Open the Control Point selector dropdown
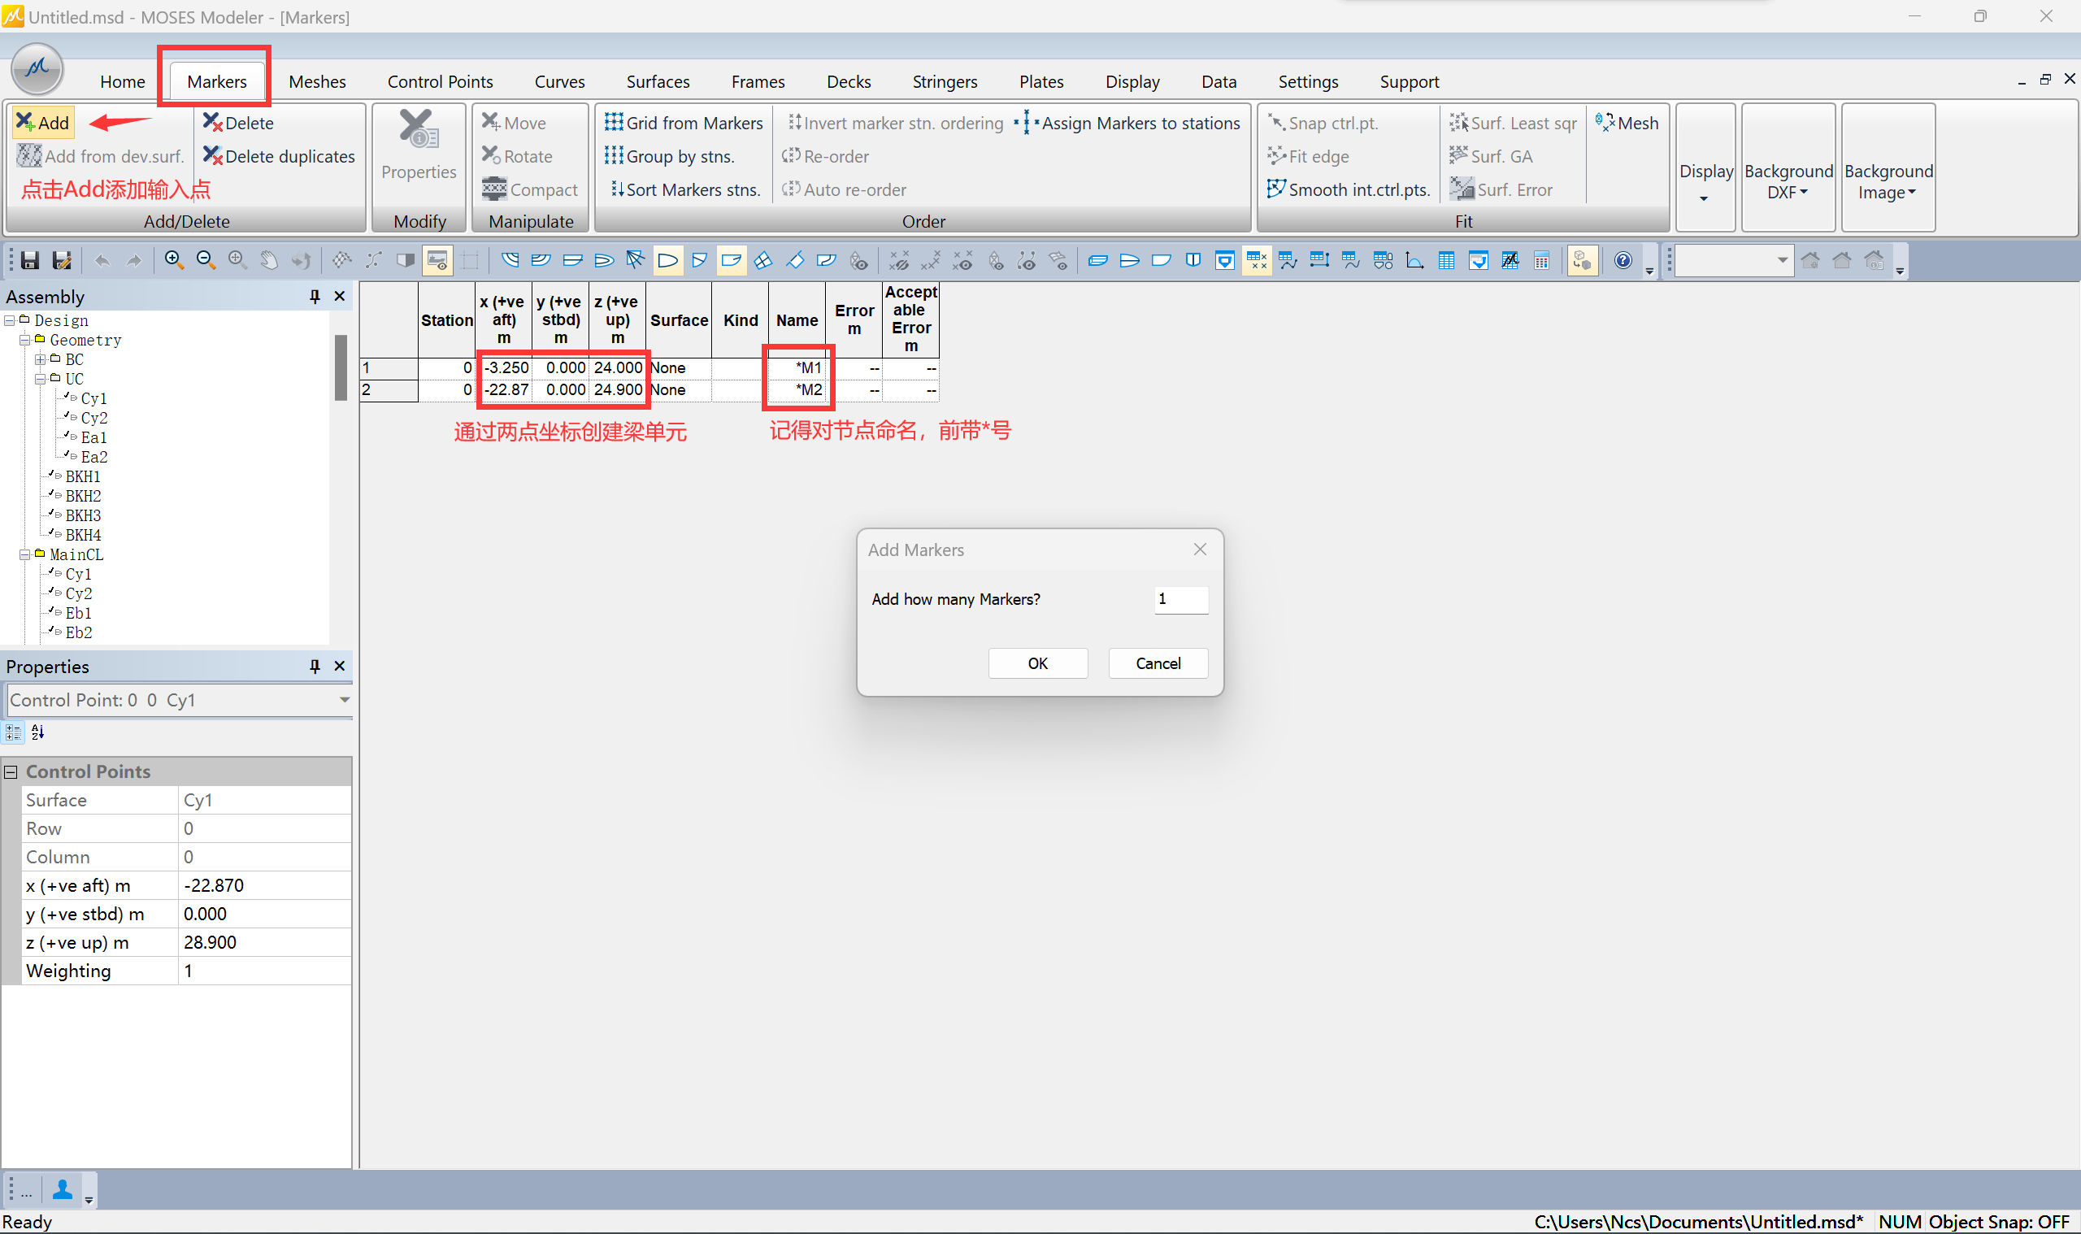Screen dimensions: 2081x1234 [344, 700]
